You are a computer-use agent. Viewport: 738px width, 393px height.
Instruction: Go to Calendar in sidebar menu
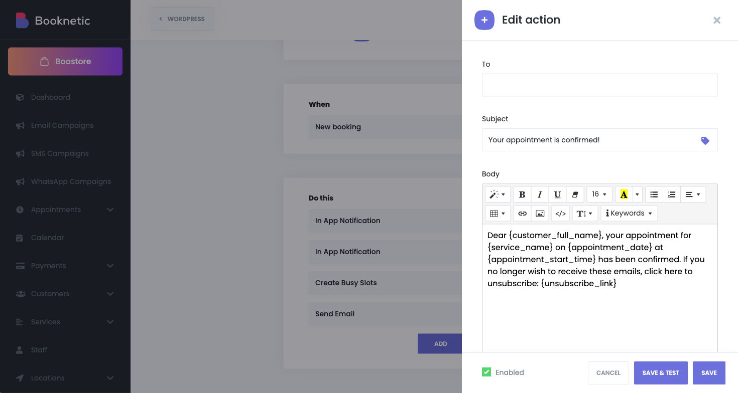coord(47,238)
